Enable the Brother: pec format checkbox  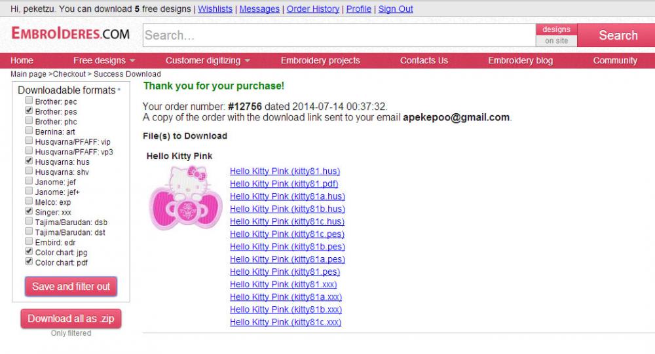[29, 101]
